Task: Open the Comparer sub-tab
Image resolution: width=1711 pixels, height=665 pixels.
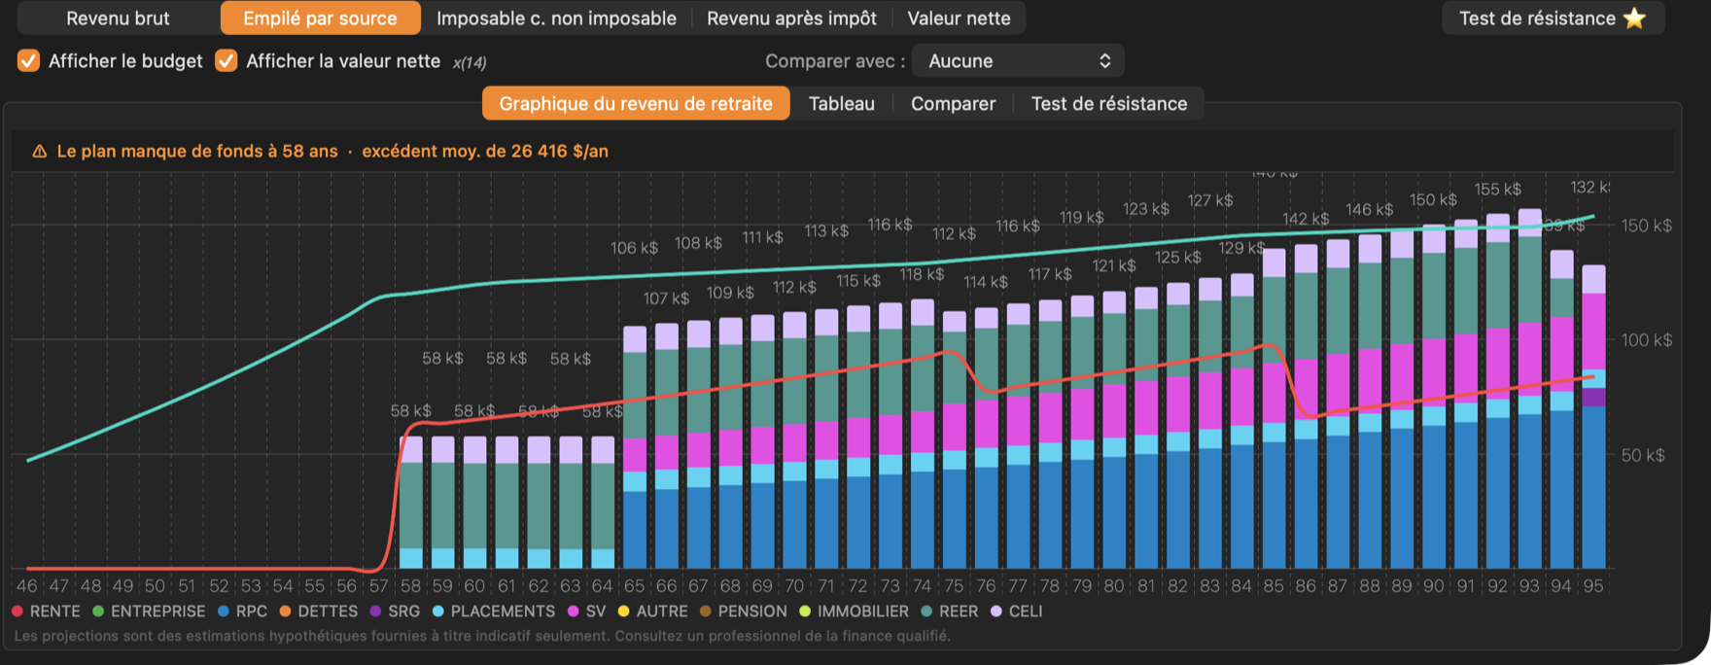Action: (953, 104)
